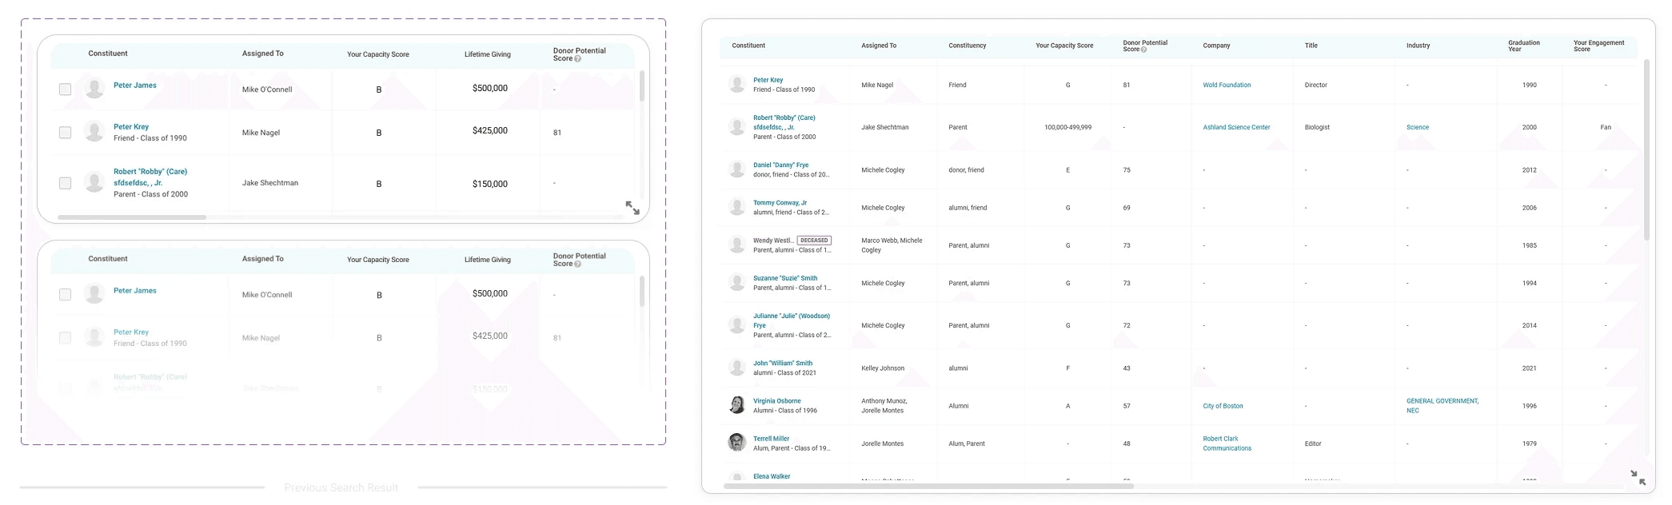Open Virginia Osborne constituent link
The width and height of the screenshot is (1672, 505).
coord(776,401)
